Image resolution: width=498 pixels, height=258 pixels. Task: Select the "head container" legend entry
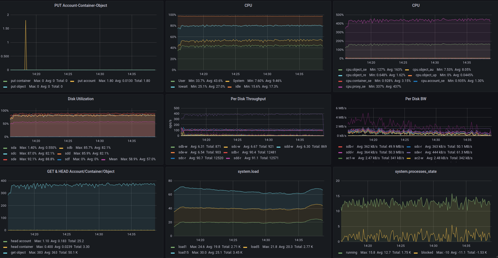pyautogui.click(x=22, y=247)
